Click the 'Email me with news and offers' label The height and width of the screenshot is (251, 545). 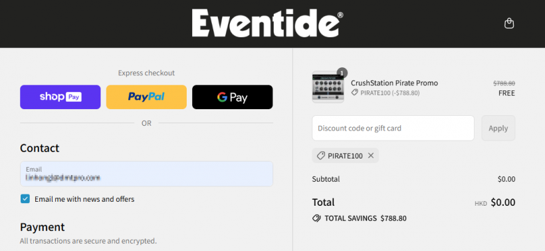[x=84, y=199]
